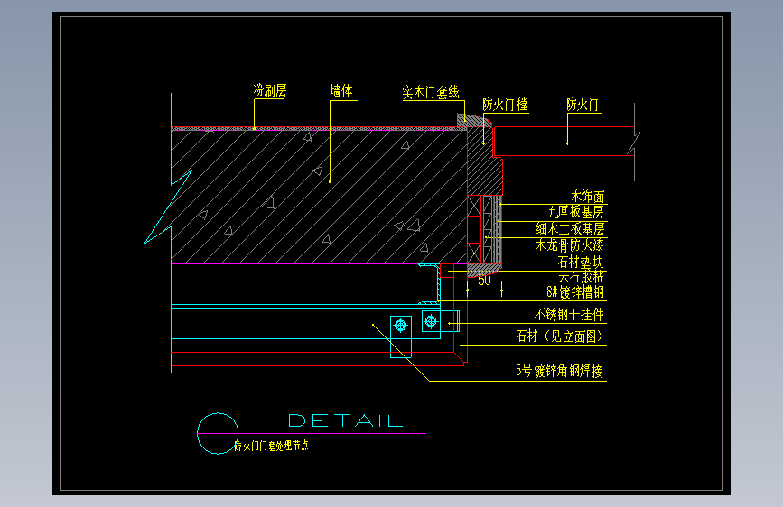Image resolution: width=783 pixels, height=507 pixels.
Task: Select the right anchor bolt symbol
Action: (x=431, y=321)
